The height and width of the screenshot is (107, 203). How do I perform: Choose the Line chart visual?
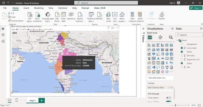tap(149, 49)
